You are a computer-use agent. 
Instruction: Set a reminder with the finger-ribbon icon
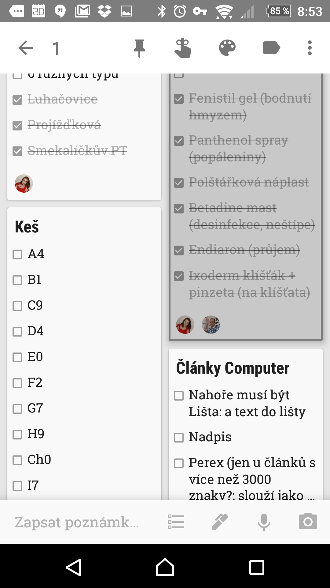[183, 48]
